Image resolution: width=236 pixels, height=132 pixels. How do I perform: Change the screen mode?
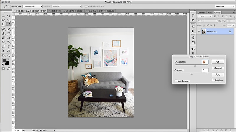point(9,68)
